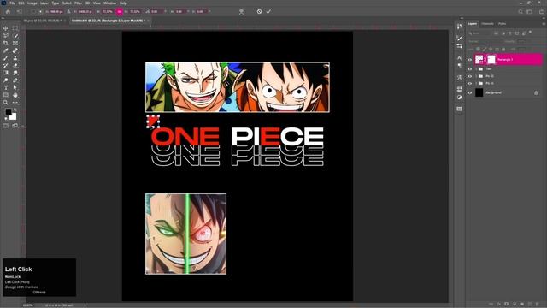This screenshot has width=547, height=308.
Task: Click the rotation angle input field
Action: (156, 11)
